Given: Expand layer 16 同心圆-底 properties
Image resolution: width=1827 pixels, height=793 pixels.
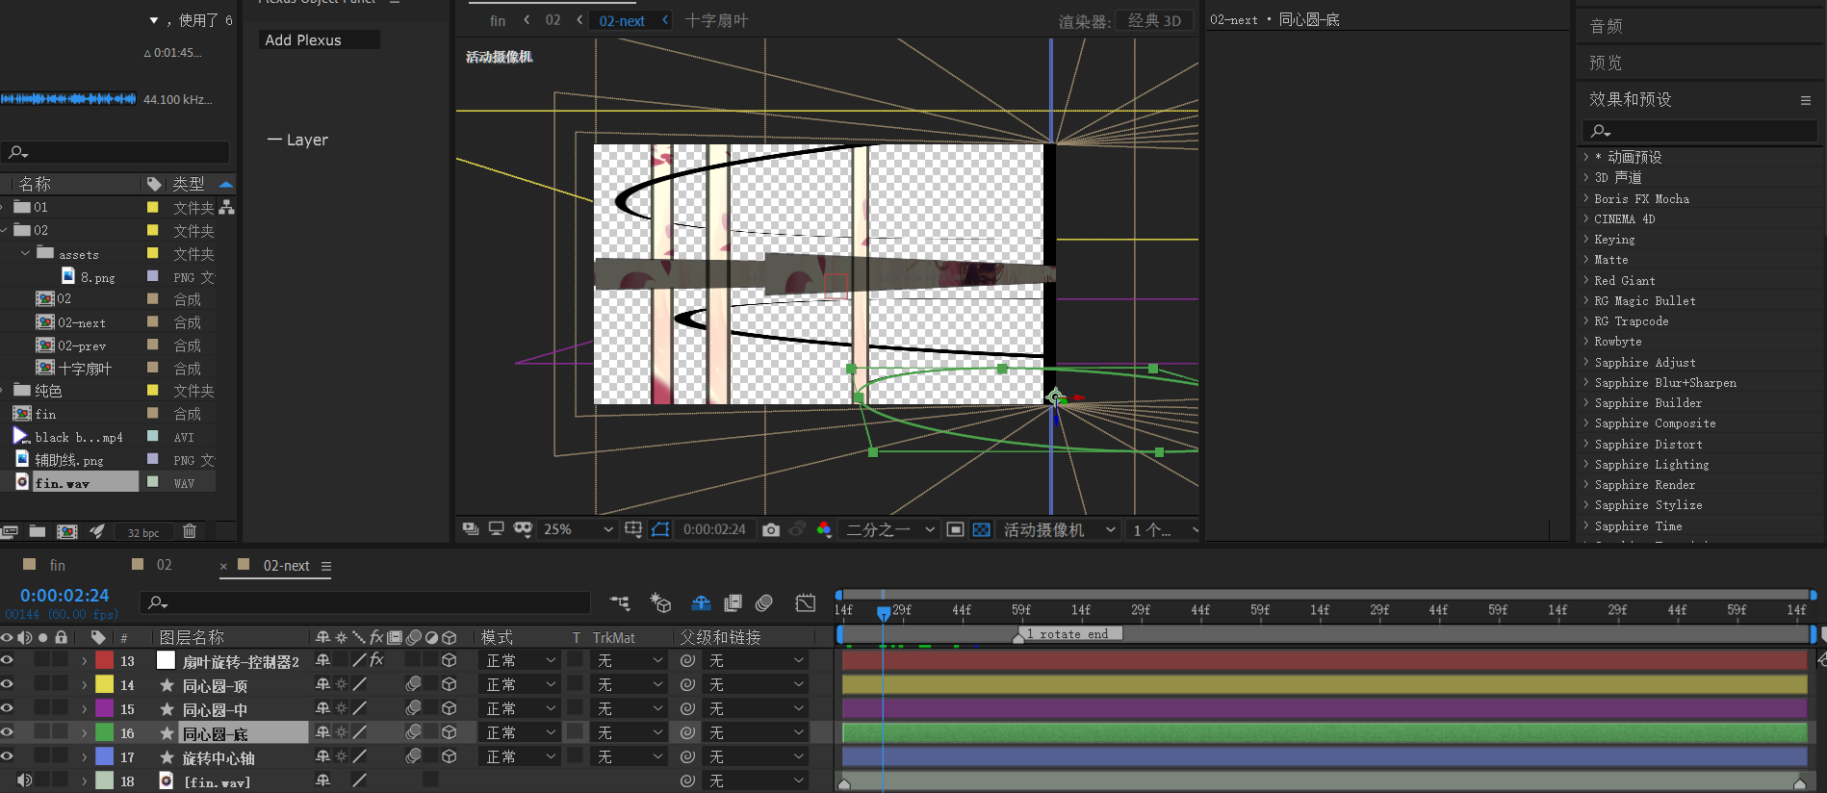Looking at the screenshot, I should pos(85,733).
